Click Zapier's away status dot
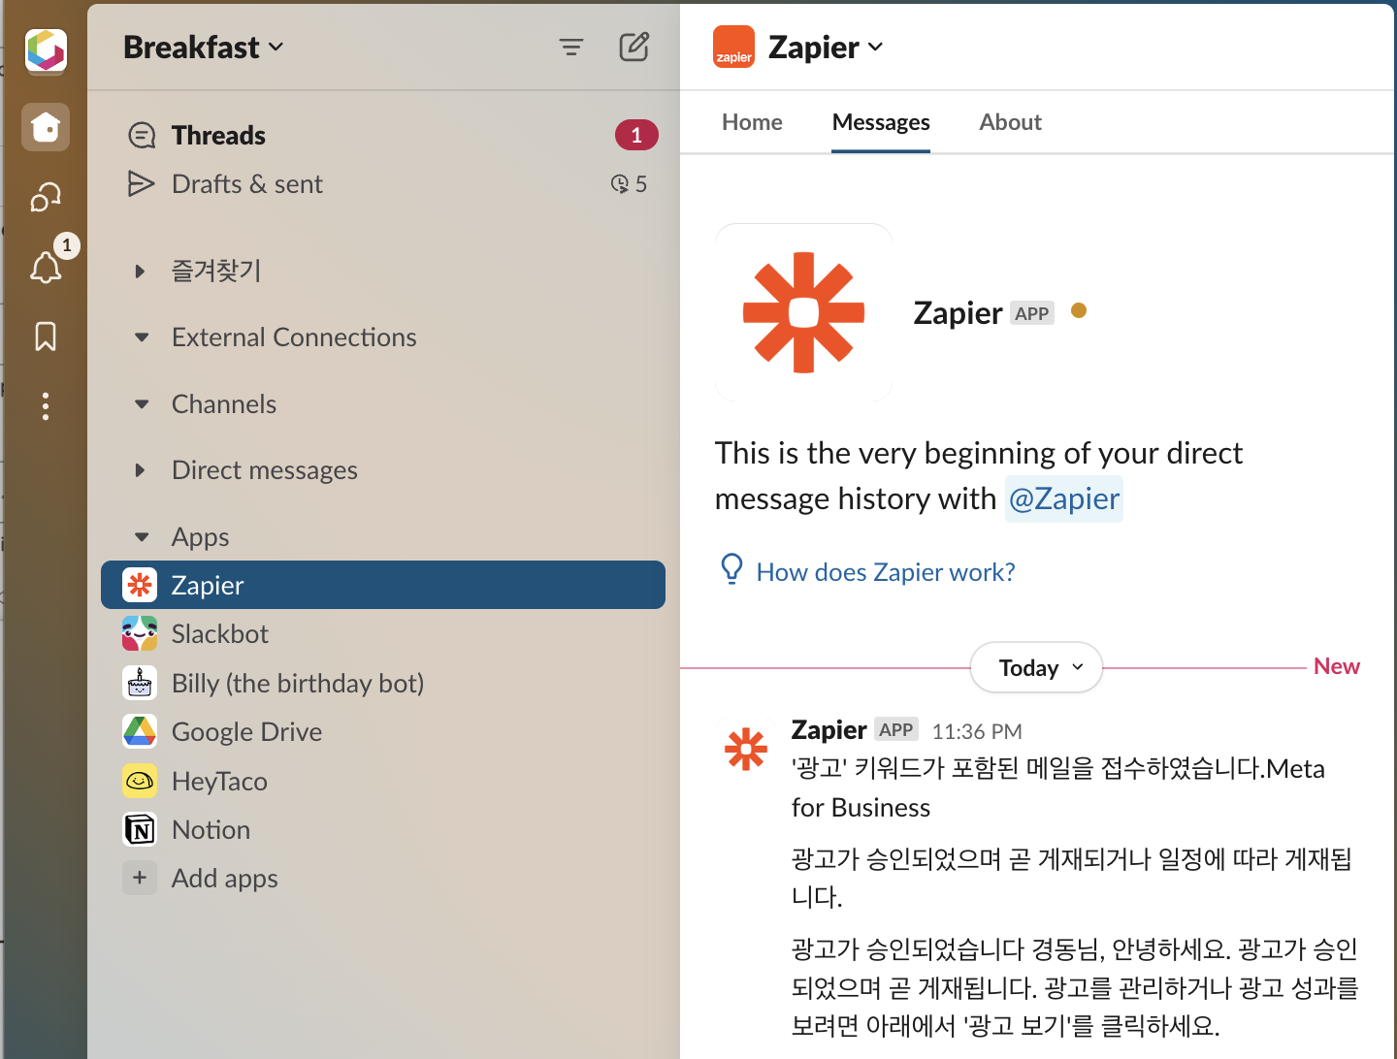The image size is (1397, 1059). coord(1079,310)
